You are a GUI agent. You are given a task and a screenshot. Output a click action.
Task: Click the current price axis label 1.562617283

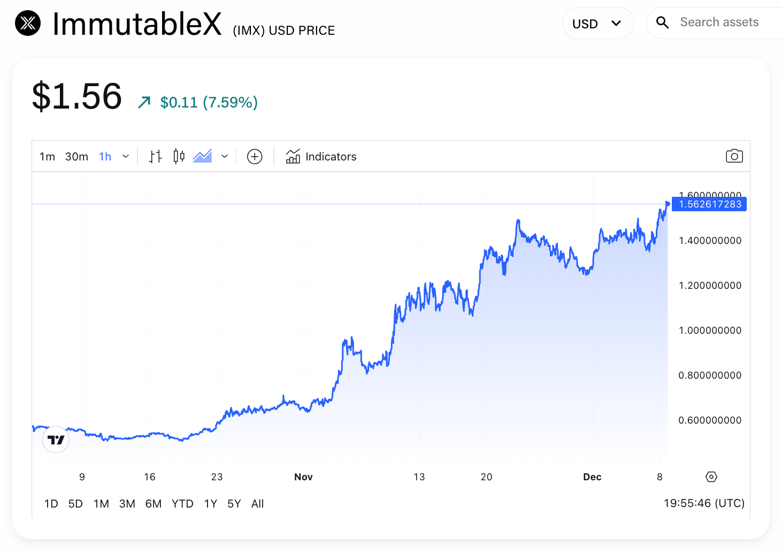coord(709,204)
